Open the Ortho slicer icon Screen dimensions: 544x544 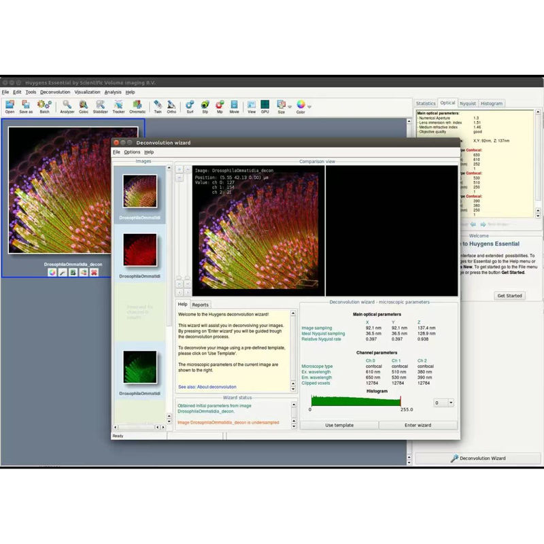point(171,107)
